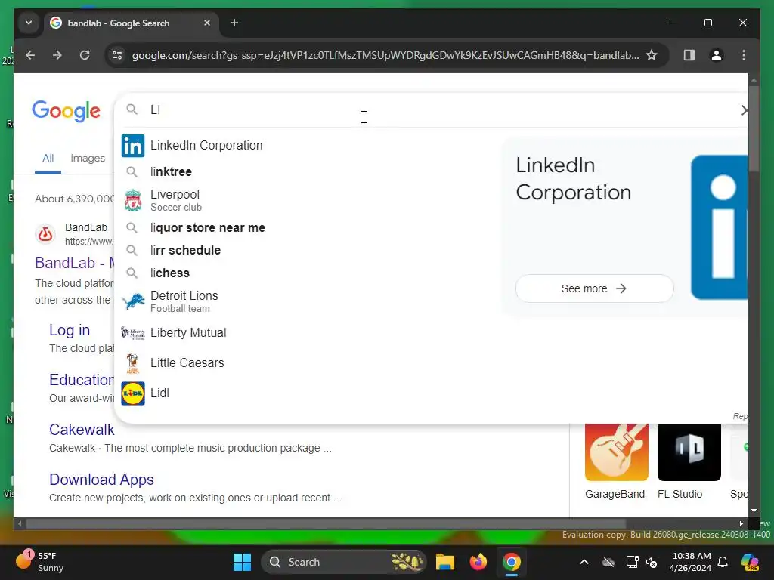Image resolution: width=774 pixels, height=580 pixels.
Task: Open the weather widget showing 55°F
Action: (x=39, y=561)
